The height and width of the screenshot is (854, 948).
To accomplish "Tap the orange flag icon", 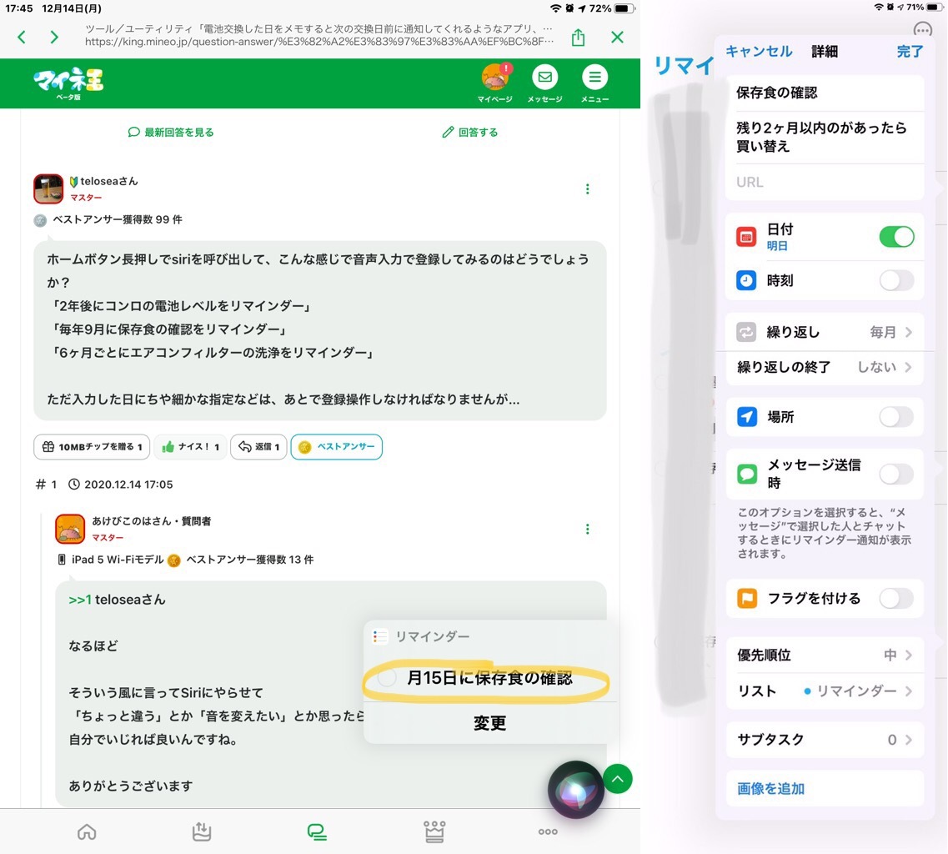I will point(747,599).
